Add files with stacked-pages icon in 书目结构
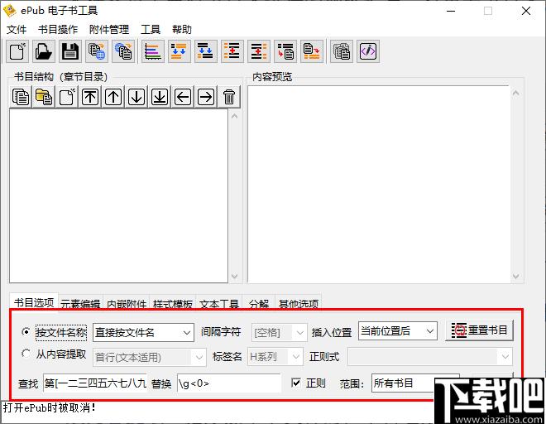Viewport: 546px width, 424px height. click(x=21, y=97)
